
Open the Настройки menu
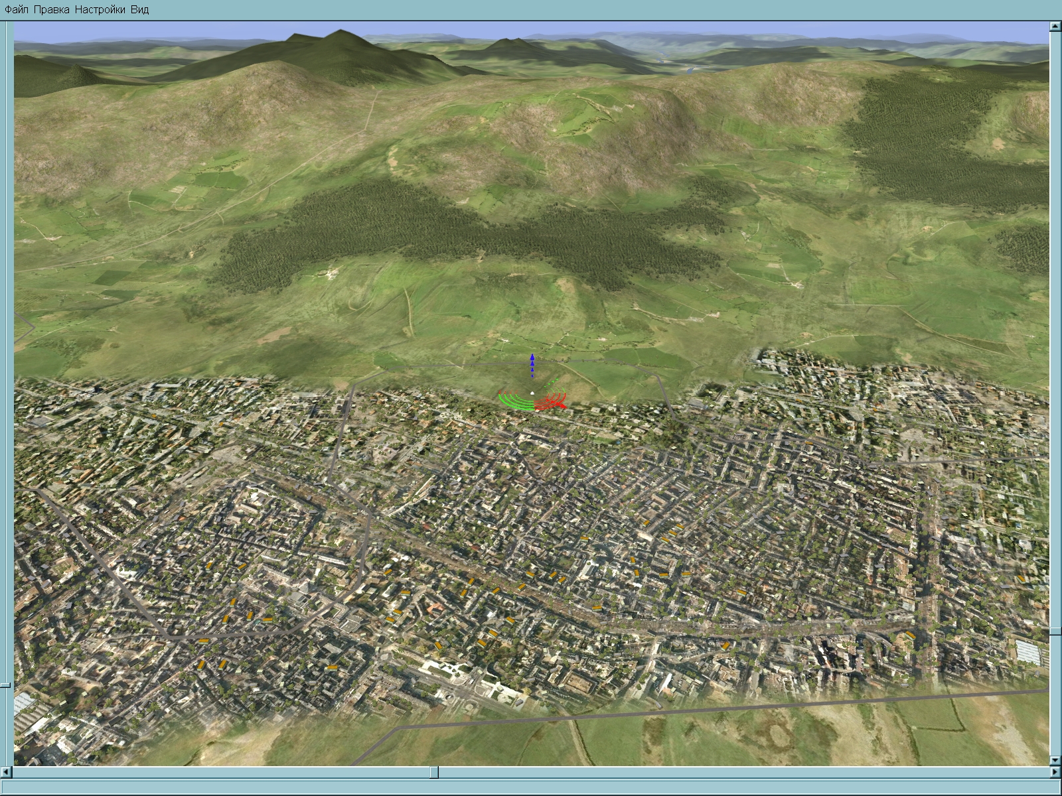pos(100,10)
